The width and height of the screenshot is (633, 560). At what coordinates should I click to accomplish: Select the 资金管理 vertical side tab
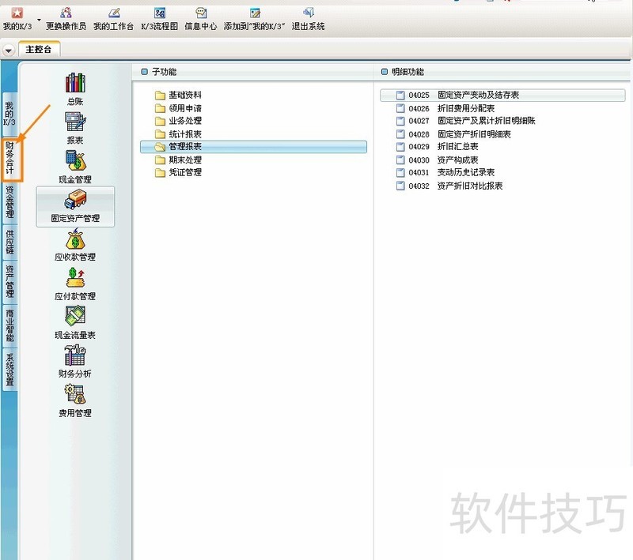click(x=9, y=201)
